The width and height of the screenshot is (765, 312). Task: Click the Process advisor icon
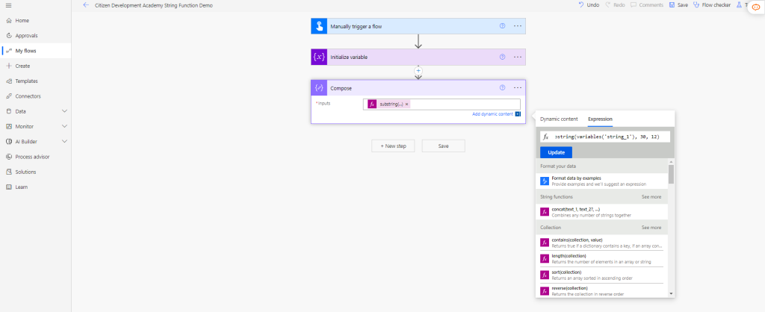[9, 157]
